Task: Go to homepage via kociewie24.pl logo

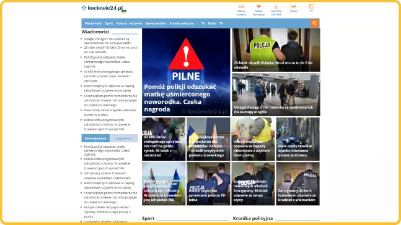Action: [x=104, y=9]
